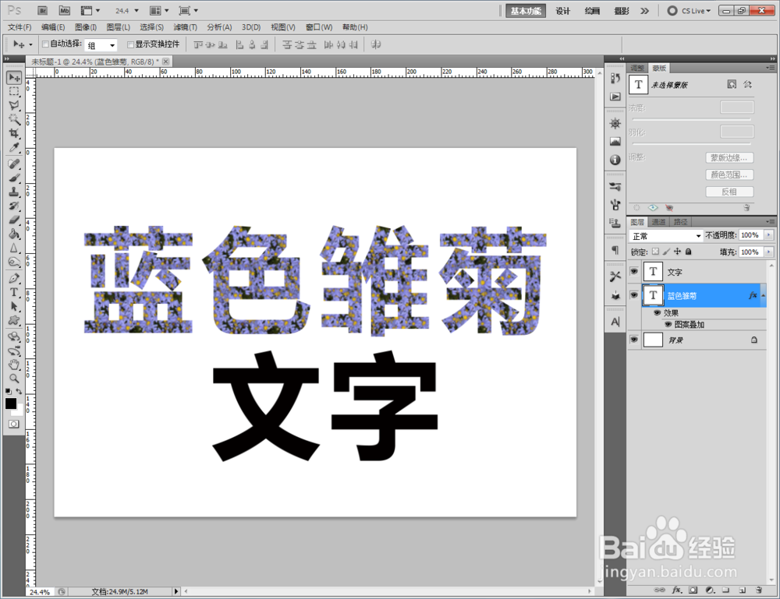Select the Eraser tool
Screen dimensions: 780x599
[14, 220]
